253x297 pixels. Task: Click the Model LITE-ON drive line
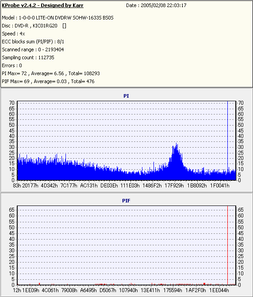coord(57,18)
